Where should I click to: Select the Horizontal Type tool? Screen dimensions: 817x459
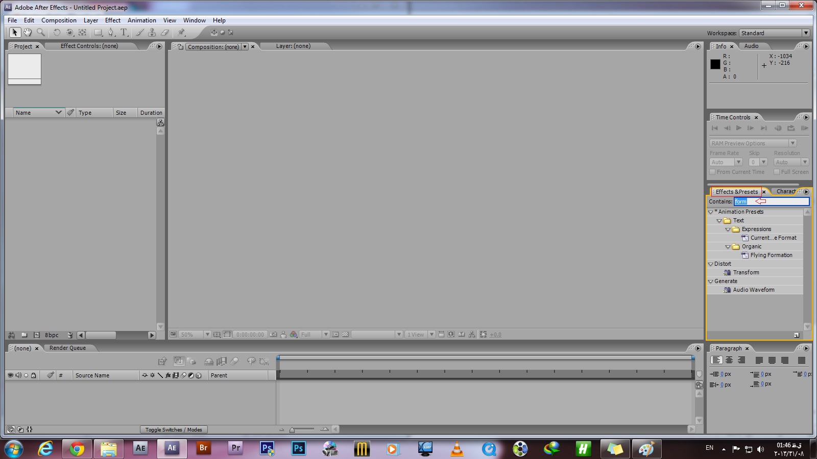(124, 33)
